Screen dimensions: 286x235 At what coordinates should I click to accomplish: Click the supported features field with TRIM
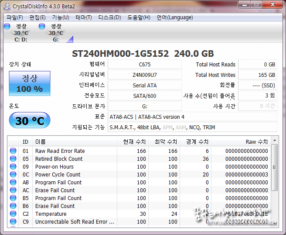tap(192, 128)
